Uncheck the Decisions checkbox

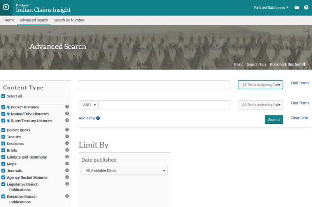(3, 143)
